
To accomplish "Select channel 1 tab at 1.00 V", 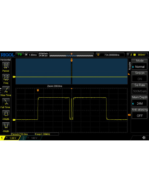I will [x=10, y=138].
